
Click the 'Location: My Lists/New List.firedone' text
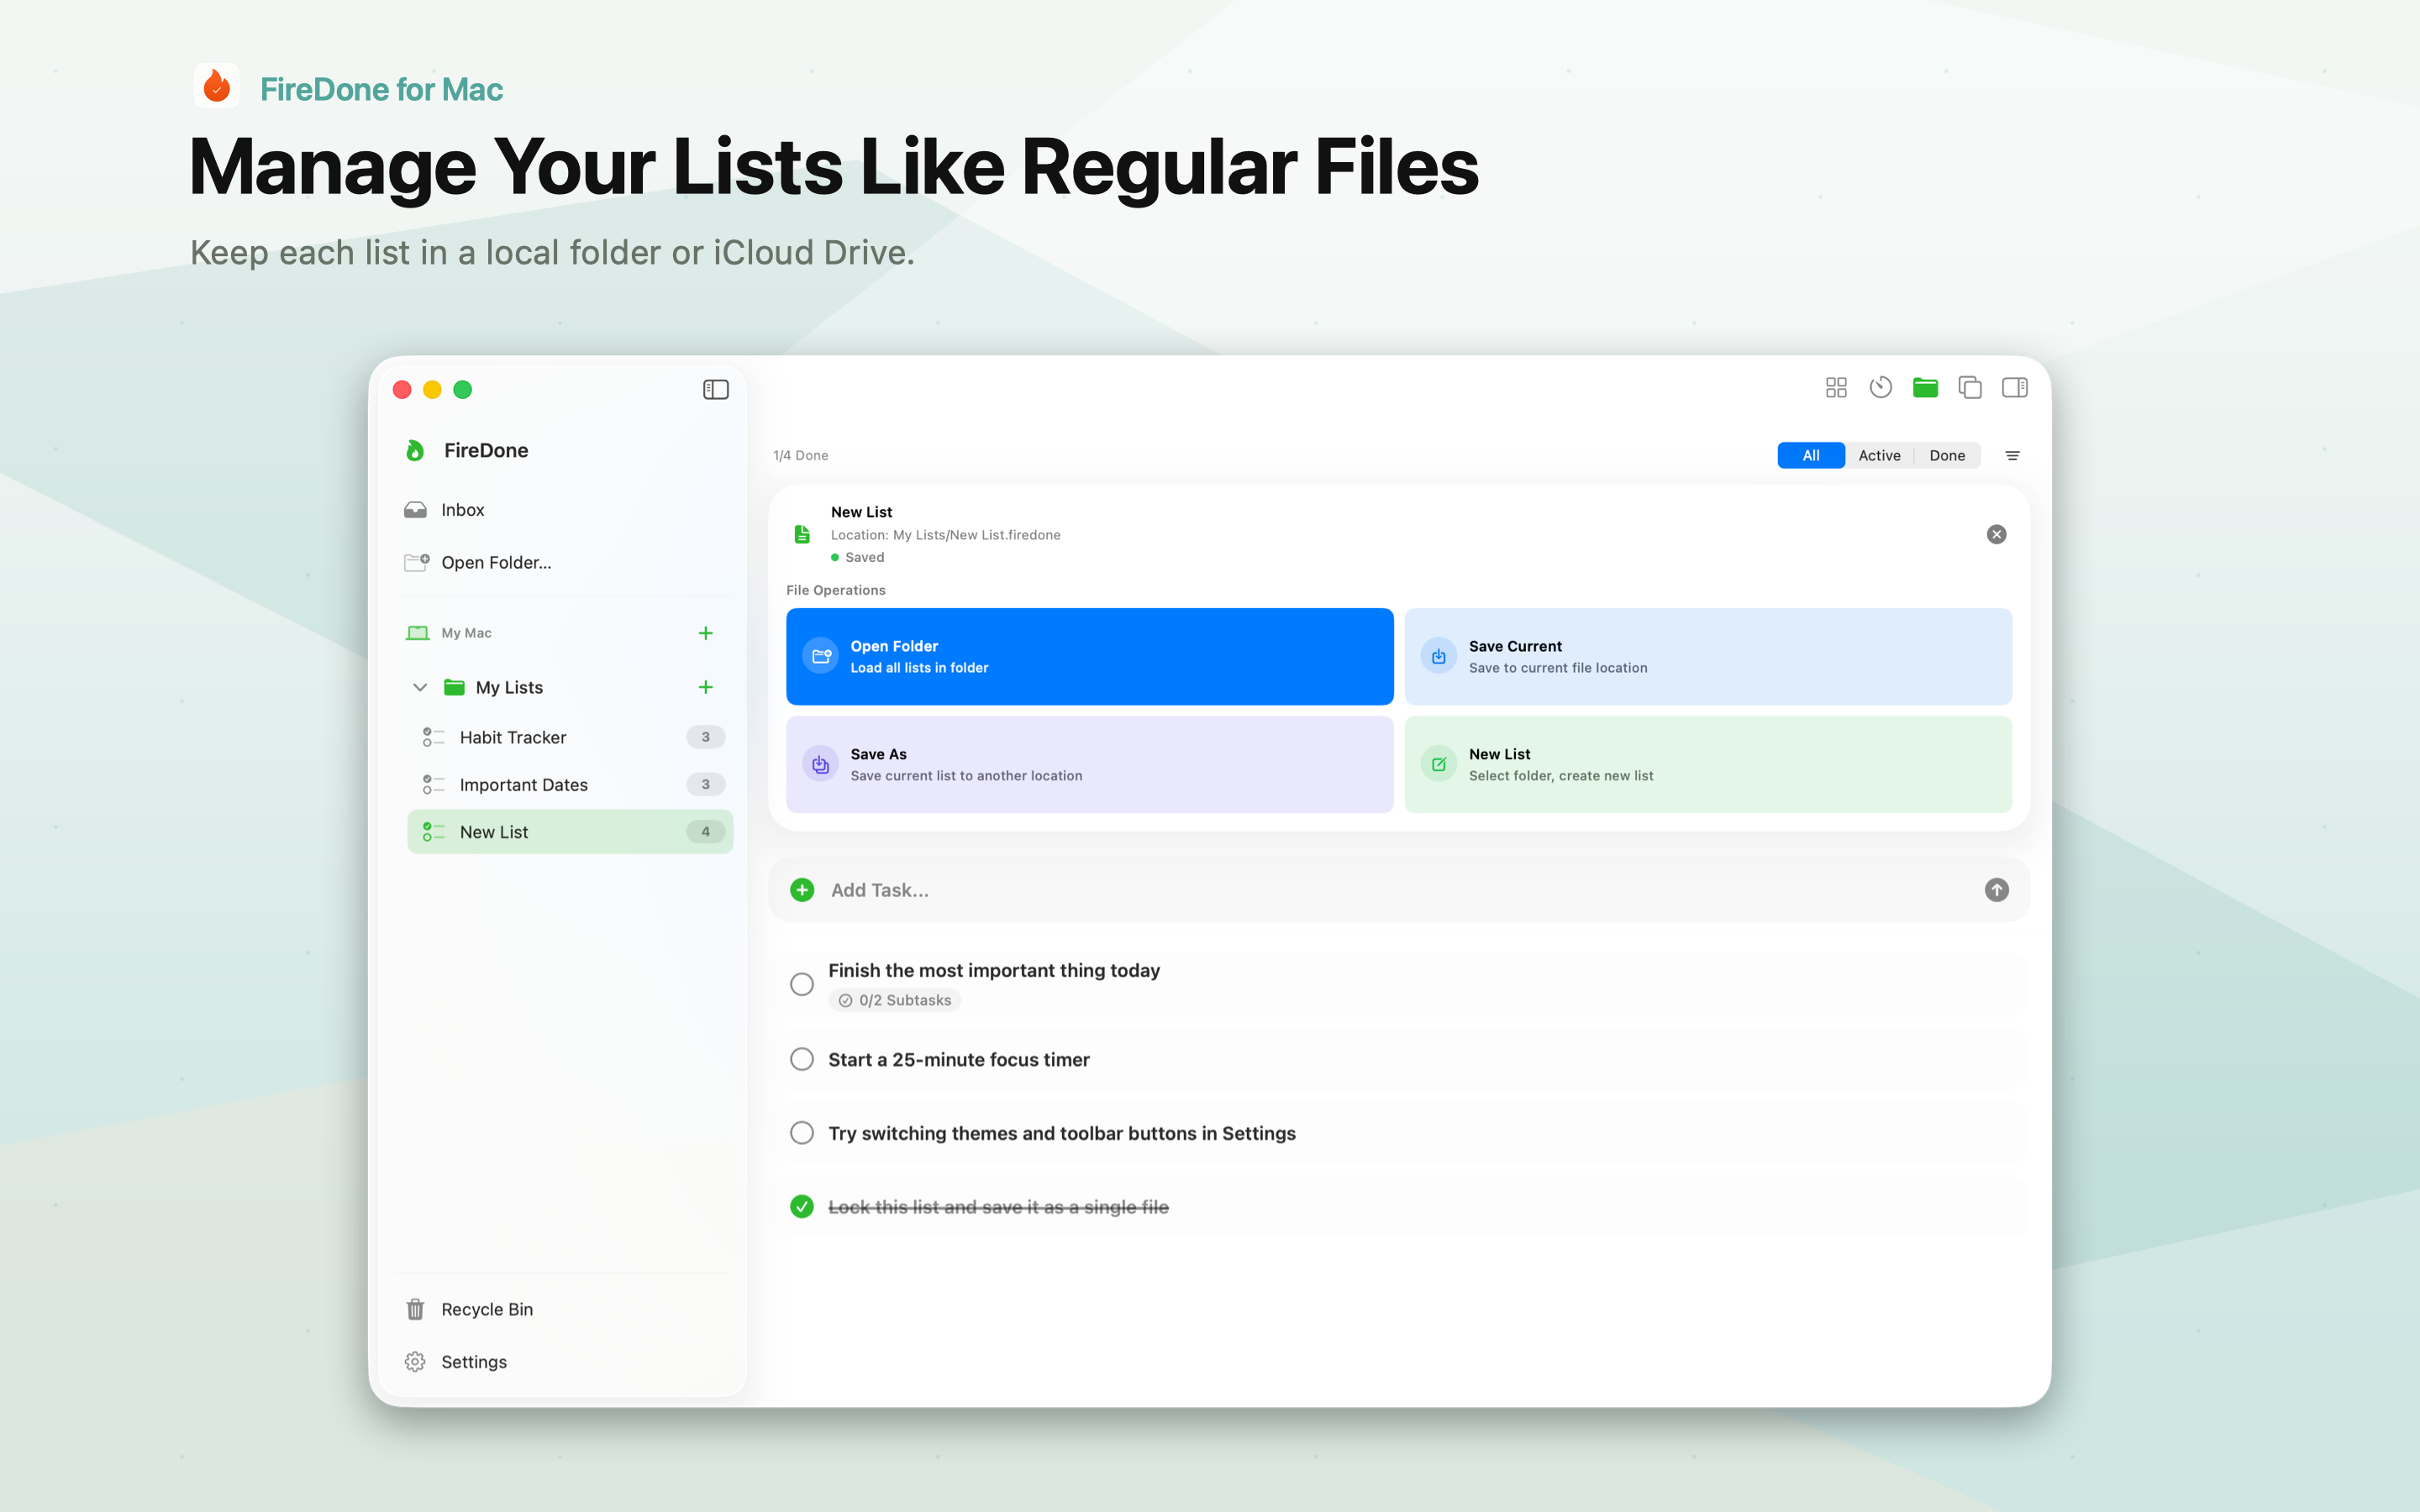(x=946, y=535)
